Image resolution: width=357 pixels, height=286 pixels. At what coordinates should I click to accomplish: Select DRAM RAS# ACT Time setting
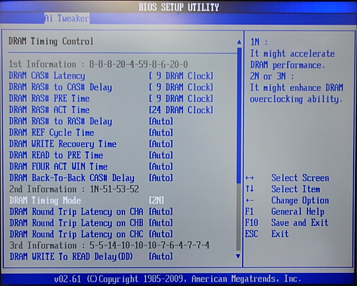pos(111,110)
